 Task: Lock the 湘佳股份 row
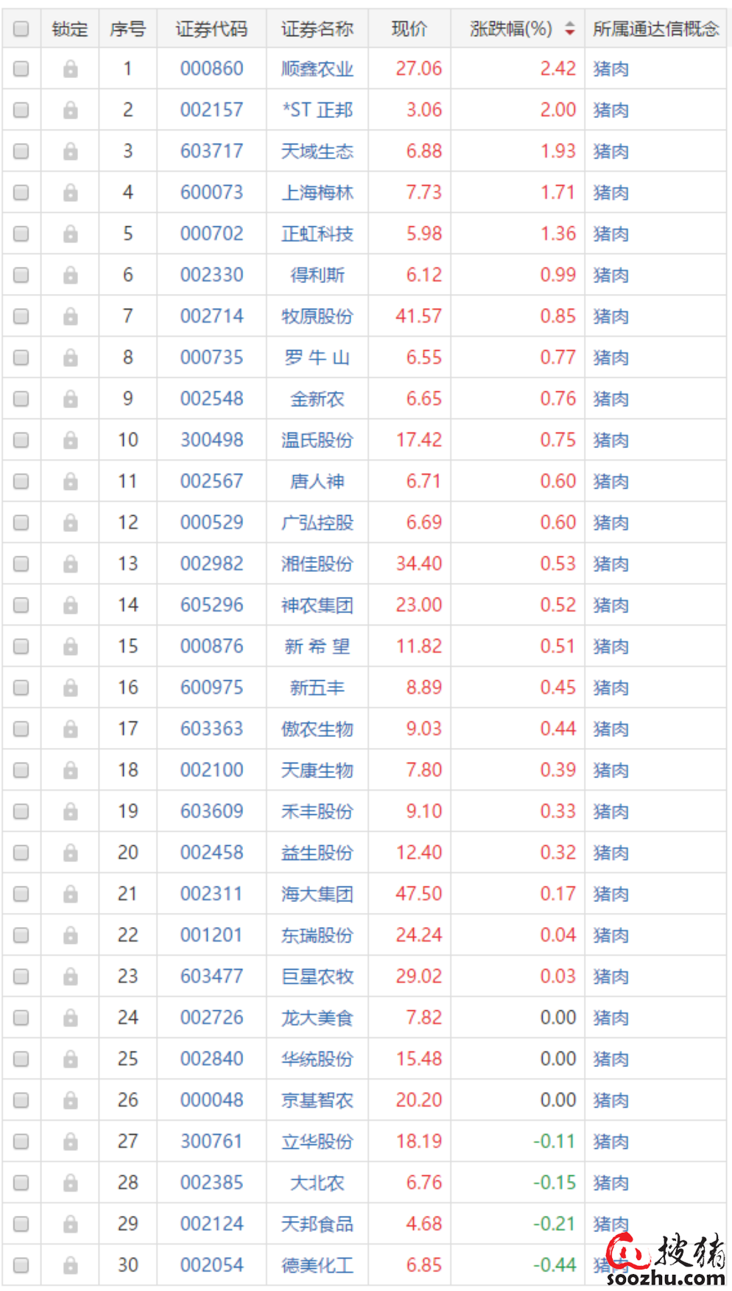point(70,564)
